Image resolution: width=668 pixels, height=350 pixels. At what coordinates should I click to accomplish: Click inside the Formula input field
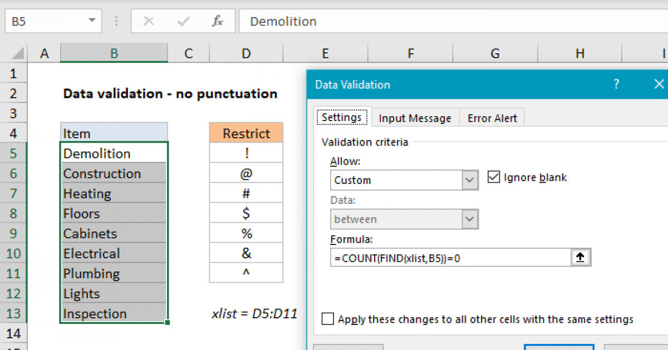451,257
